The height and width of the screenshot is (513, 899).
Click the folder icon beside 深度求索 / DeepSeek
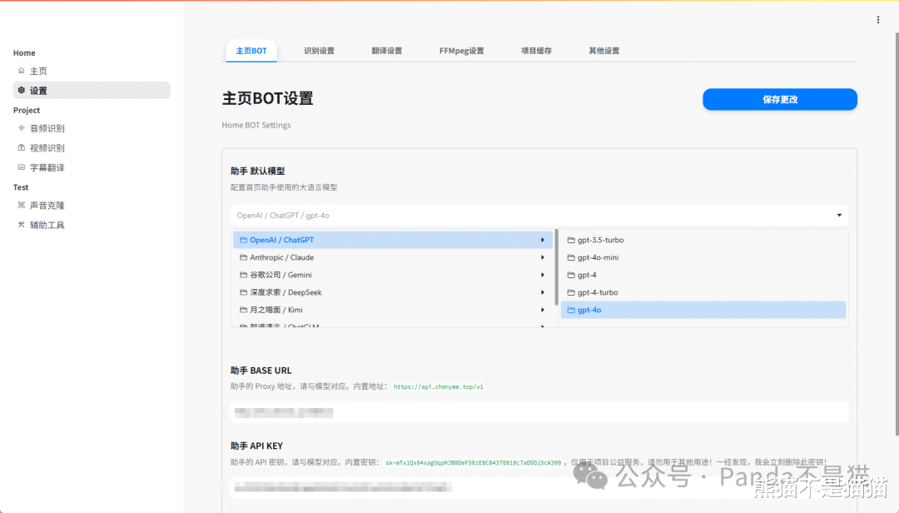(244, 292)
